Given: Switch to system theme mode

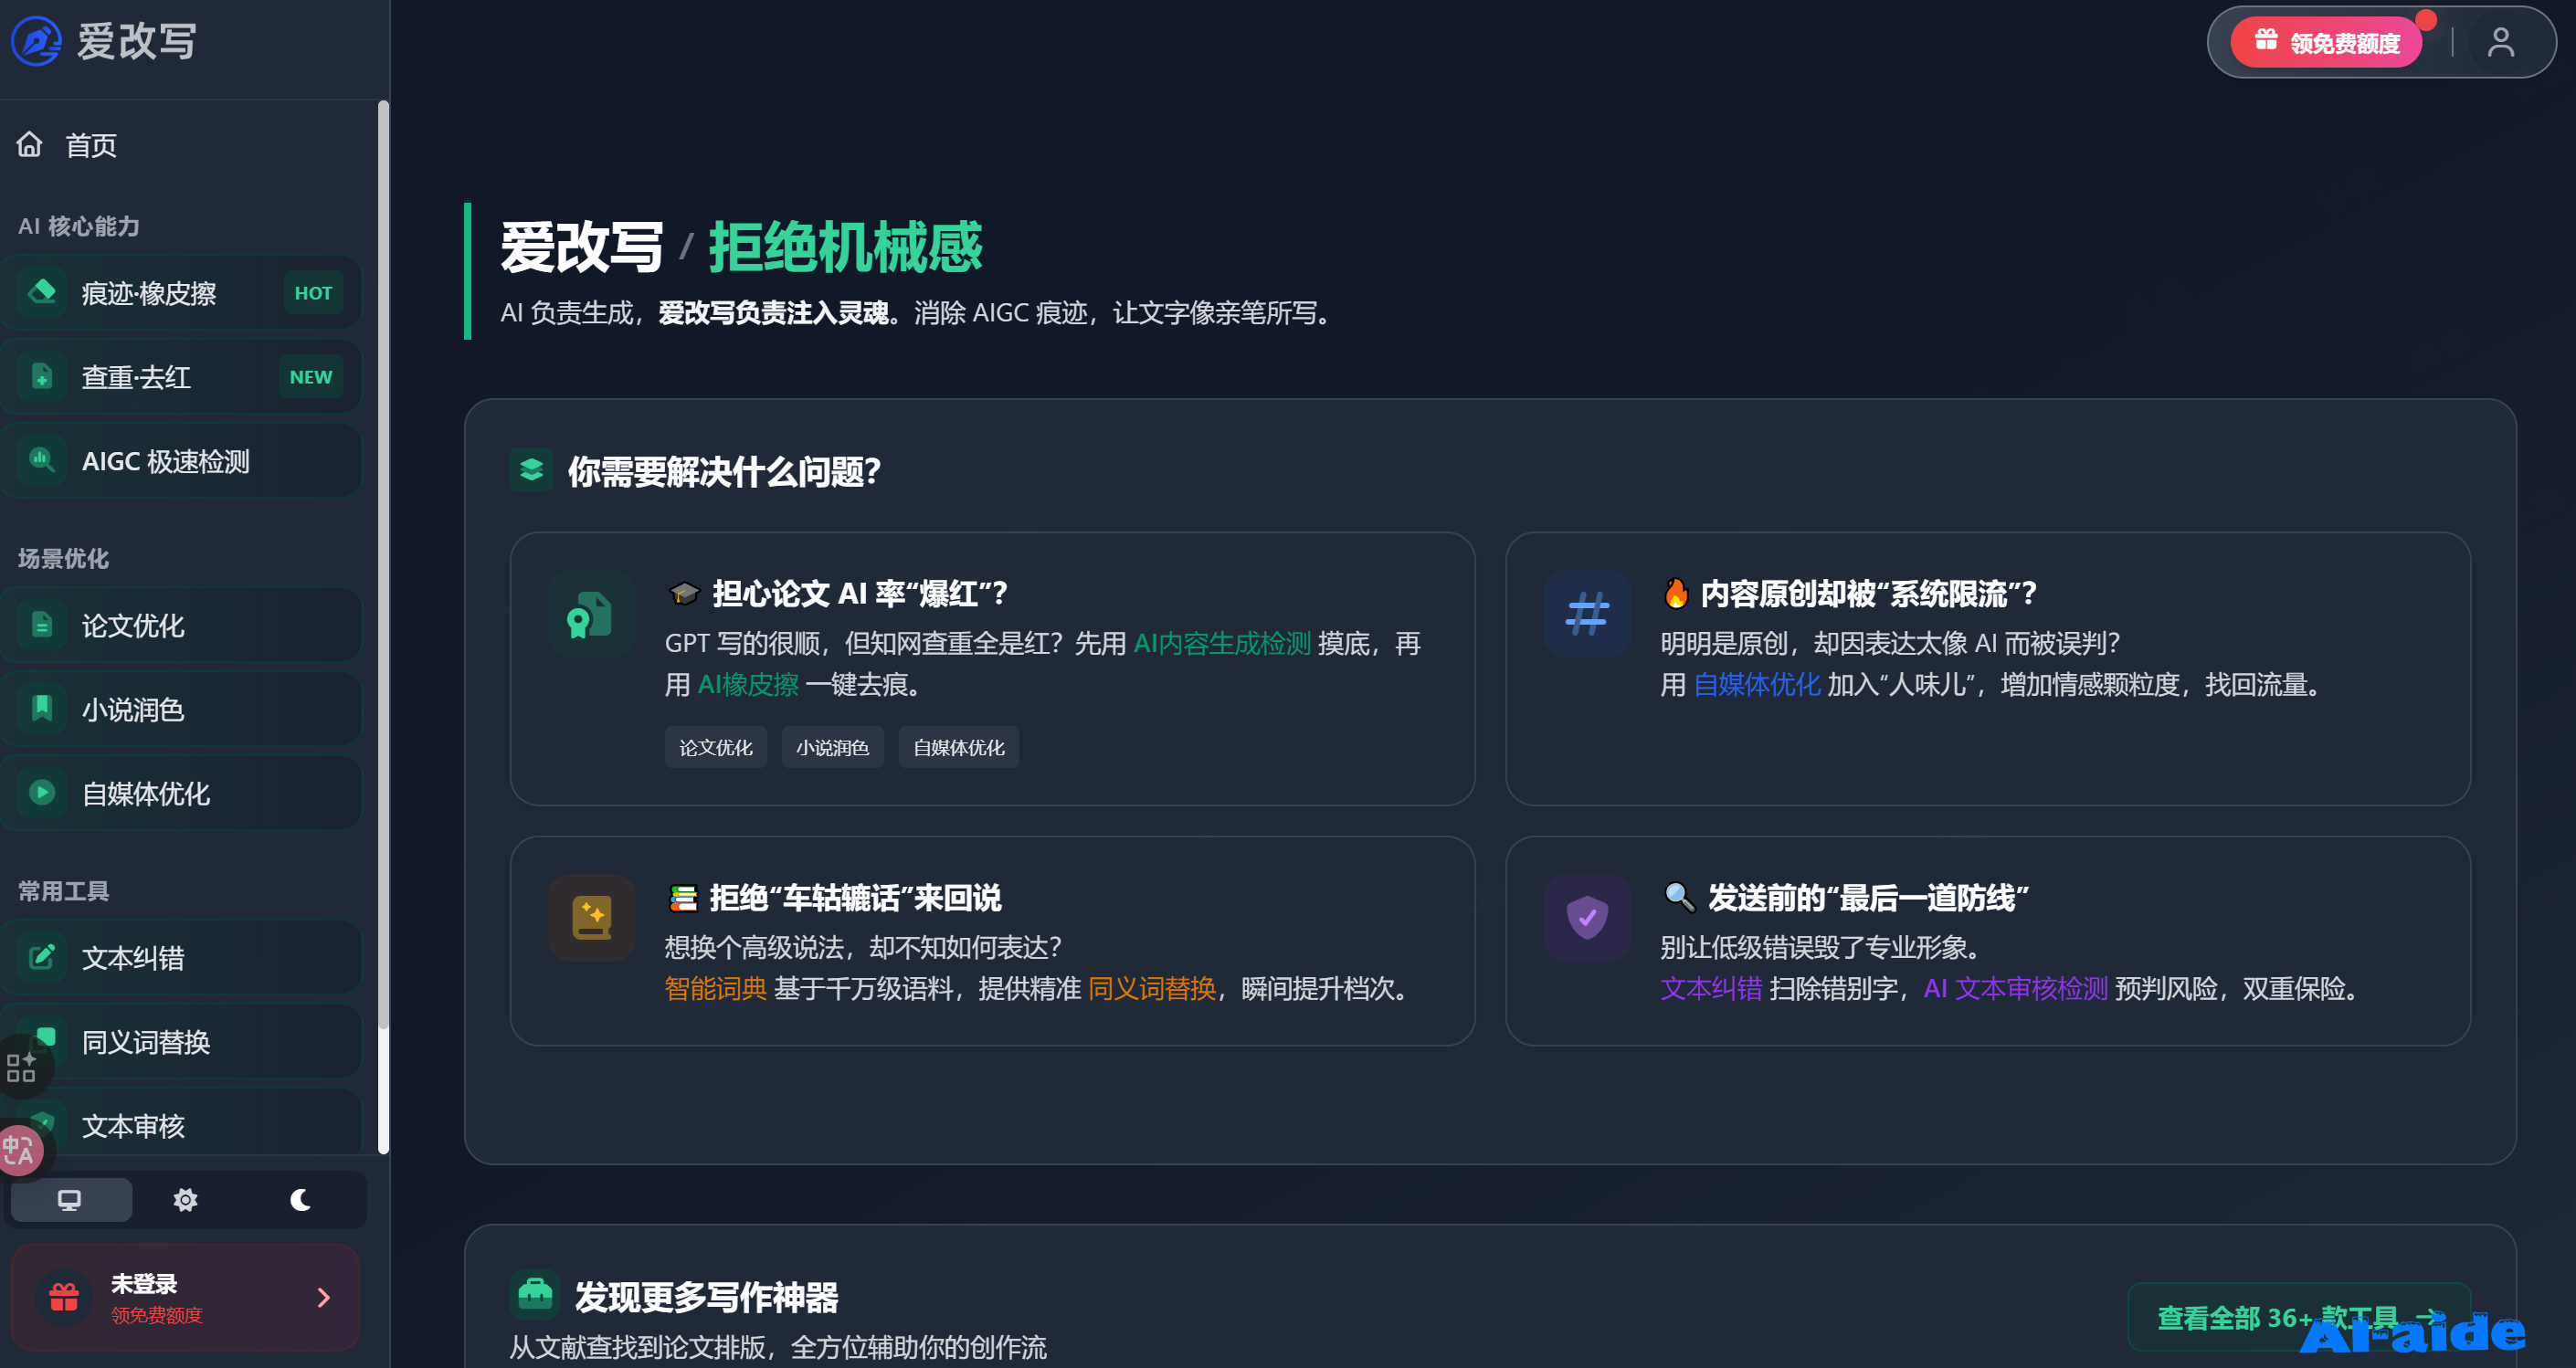Looking at the screenshot, I should coord(70,1199).
